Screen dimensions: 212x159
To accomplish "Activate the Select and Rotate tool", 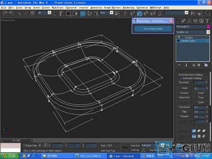I will pos(89,13).
